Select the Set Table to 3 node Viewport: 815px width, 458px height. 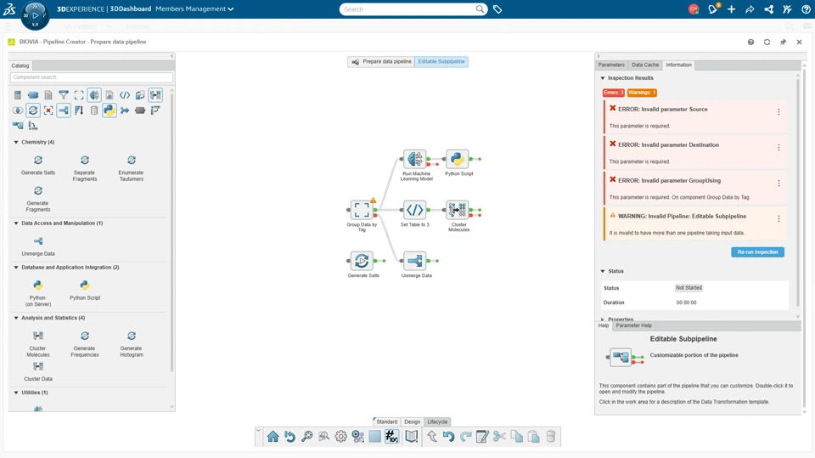pos(415,210)
